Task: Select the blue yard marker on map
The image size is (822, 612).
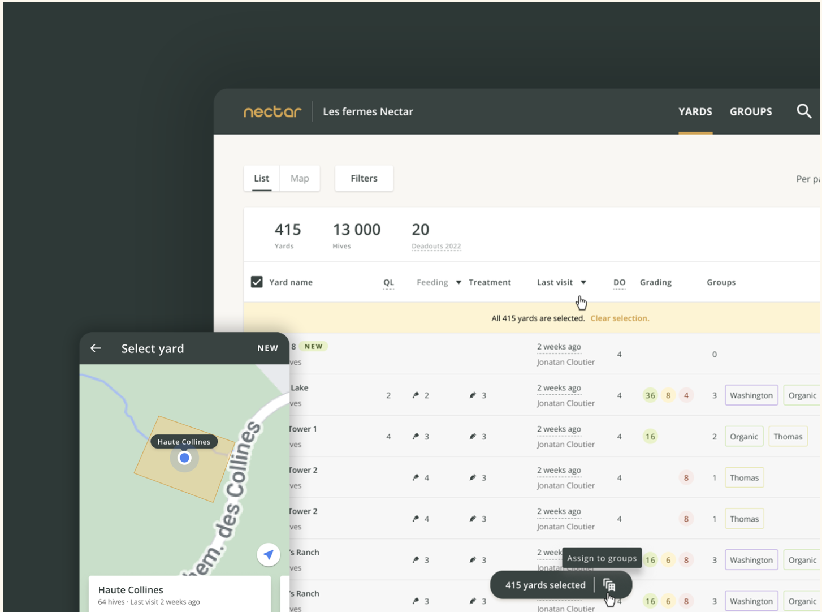Action: coord(184,458)
